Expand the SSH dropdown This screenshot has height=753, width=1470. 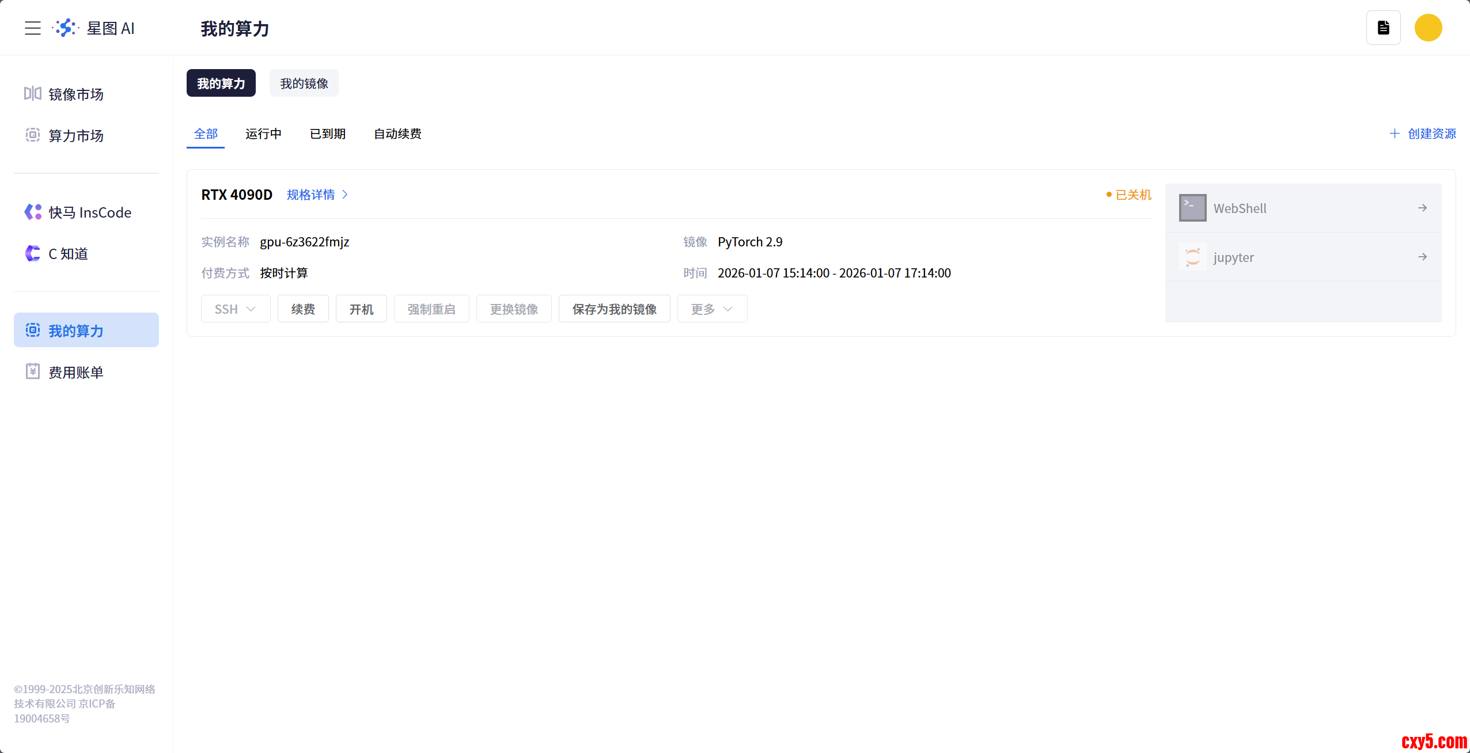pyautogui.click(x=235, y=309)
